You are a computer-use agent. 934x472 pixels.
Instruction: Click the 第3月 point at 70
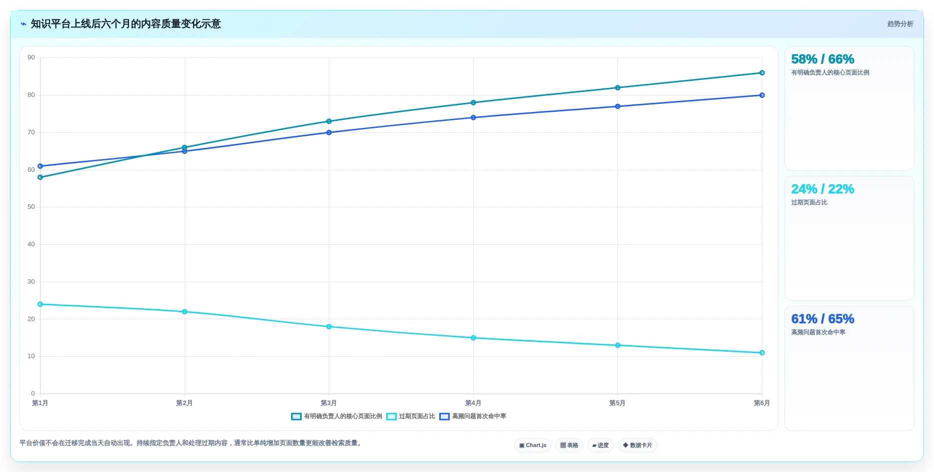tap(329, 133)
